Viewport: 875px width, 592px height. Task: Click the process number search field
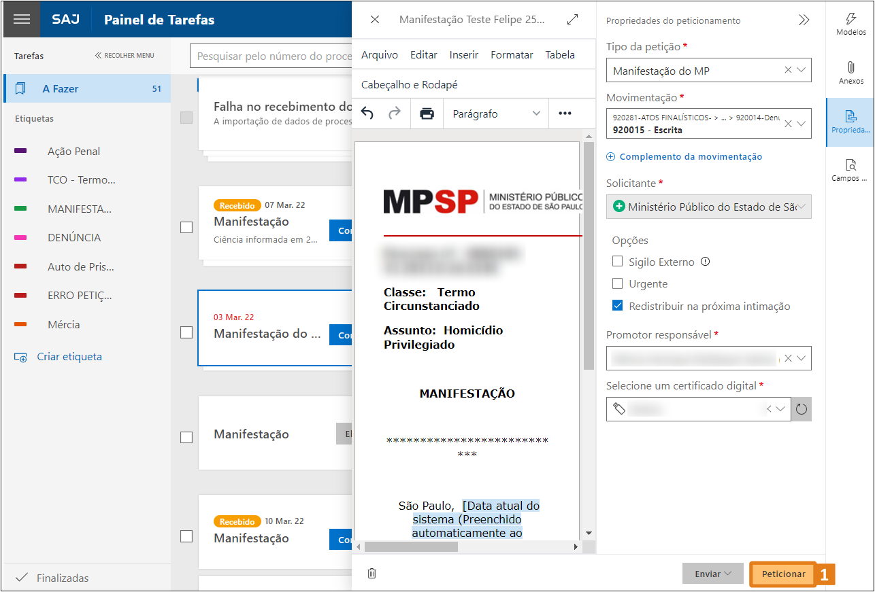click(x=272, y=56)
